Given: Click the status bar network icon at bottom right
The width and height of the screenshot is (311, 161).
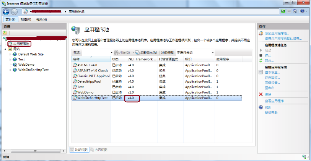Looking at the screenshot, I should tap(304, 157).
